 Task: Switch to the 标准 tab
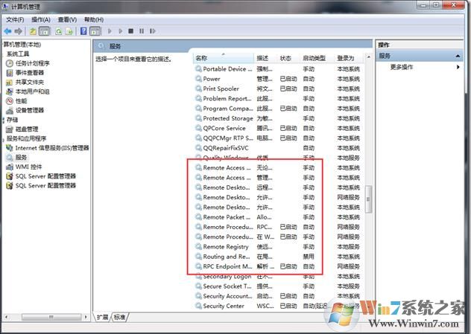coord(120,317)
